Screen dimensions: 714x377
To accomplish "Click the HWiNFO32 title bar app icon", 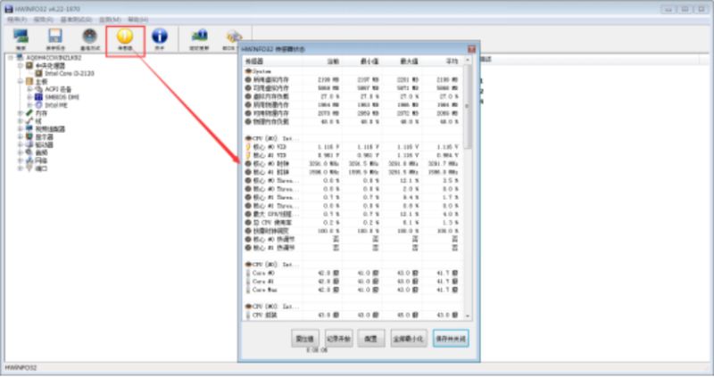I will click(9, 9).
